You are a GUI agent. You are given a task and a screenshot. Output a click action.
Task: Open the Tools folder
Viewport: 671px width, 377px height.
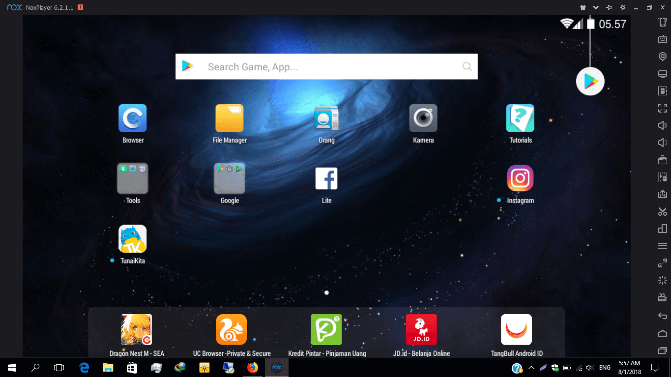pyautogui.click(x=133, y=179)
